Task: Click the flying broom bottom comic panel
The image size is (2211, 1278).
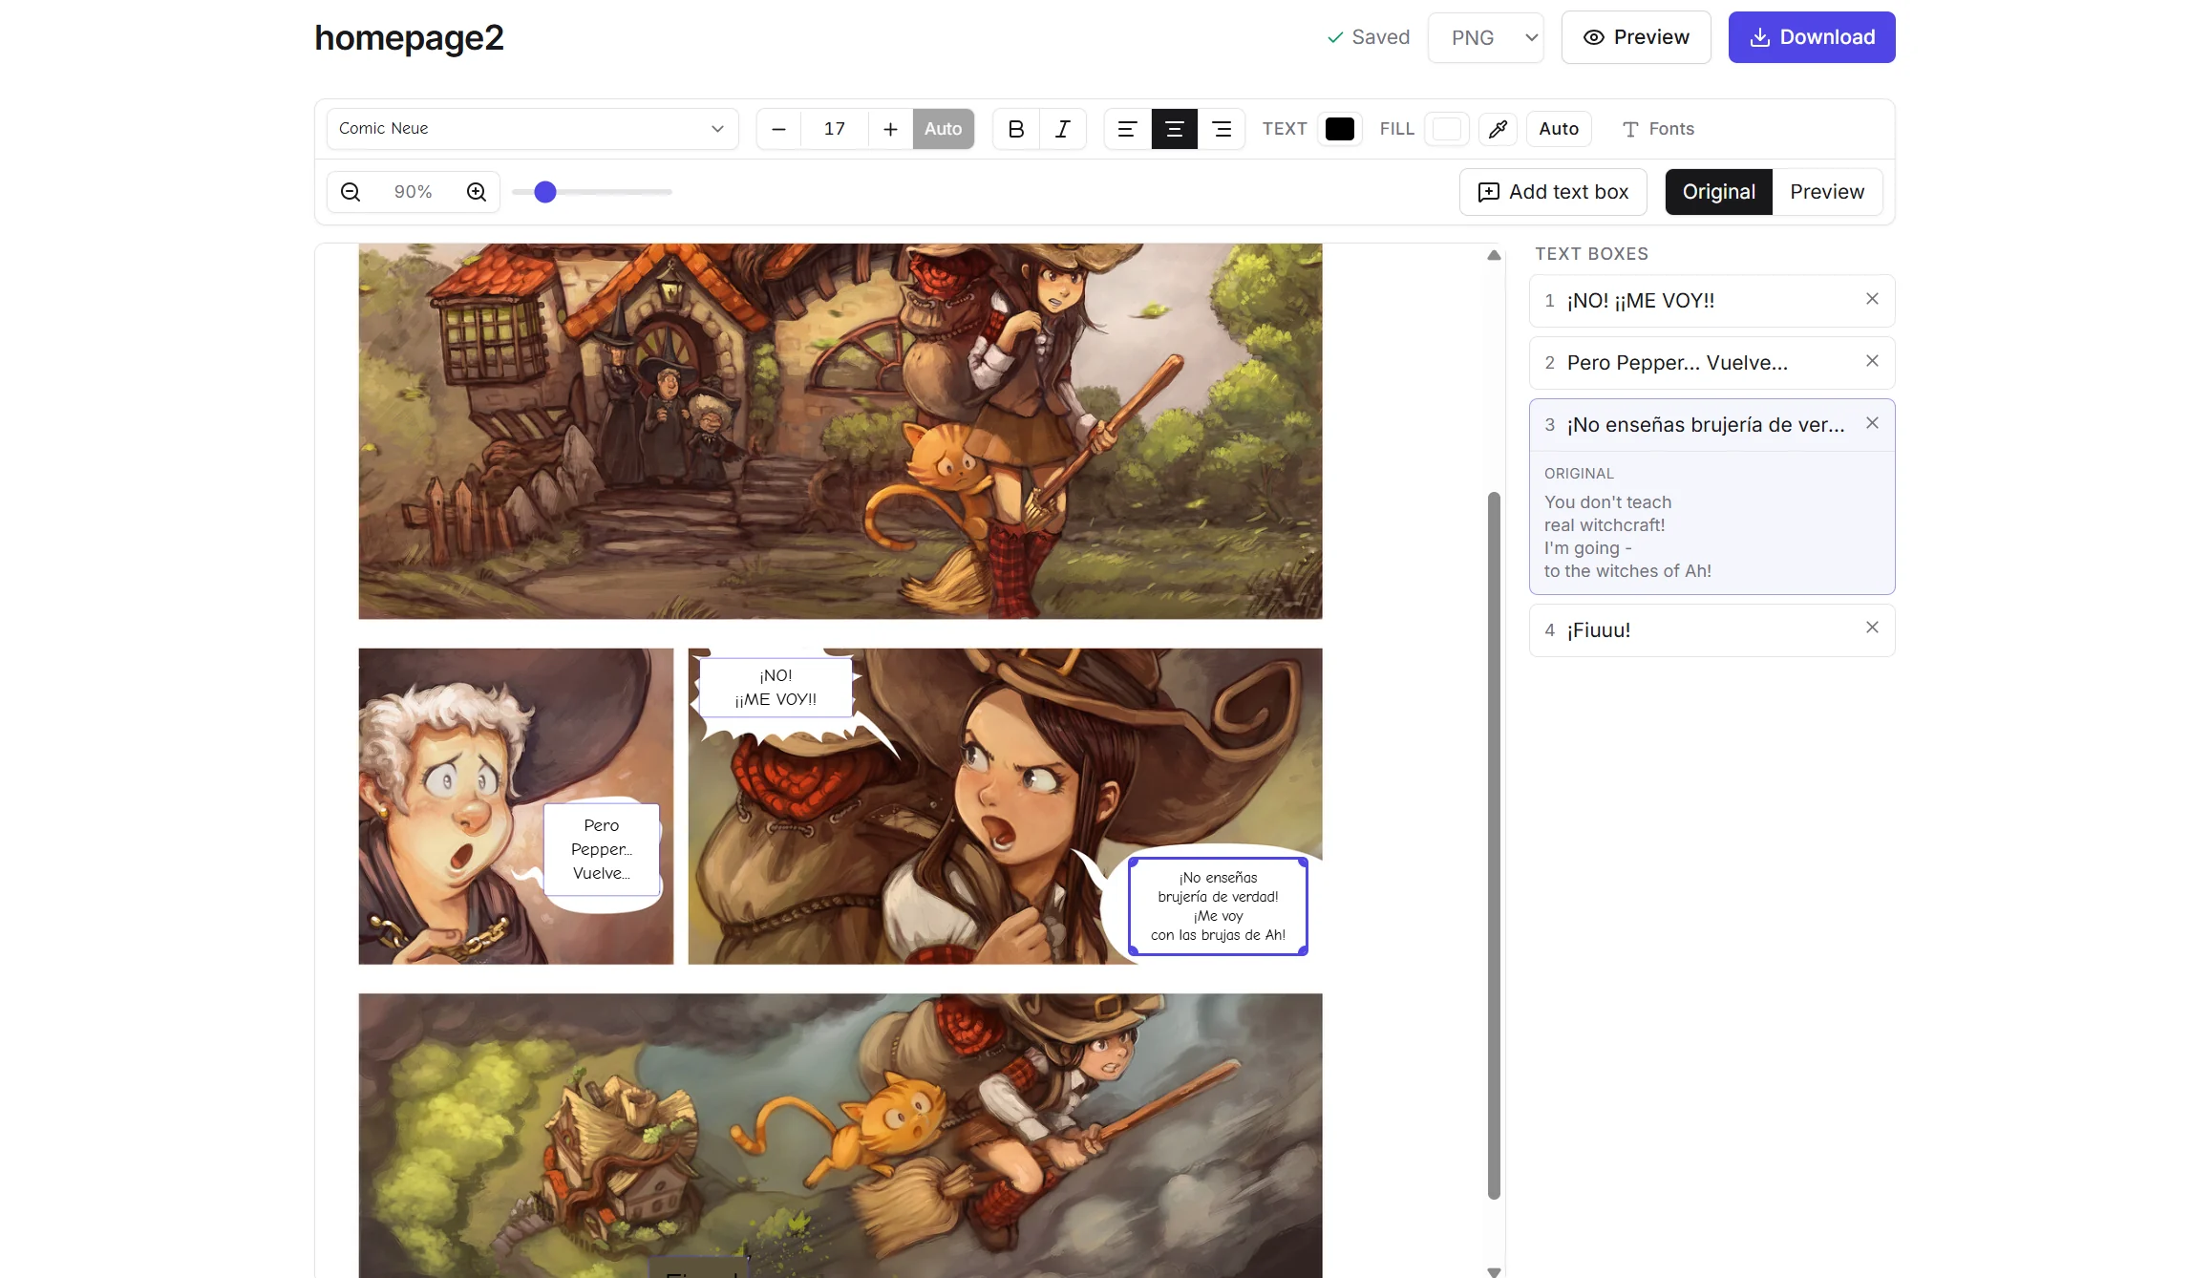Action: pos(840,1136)
